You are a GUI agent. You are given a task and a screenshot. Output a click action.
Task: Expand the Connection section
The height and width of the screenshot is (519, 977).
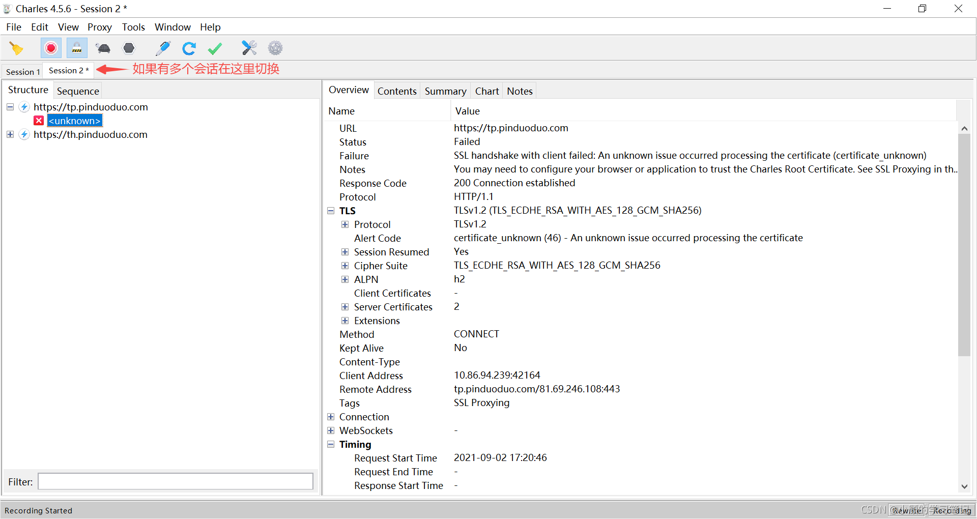(331, 417)
